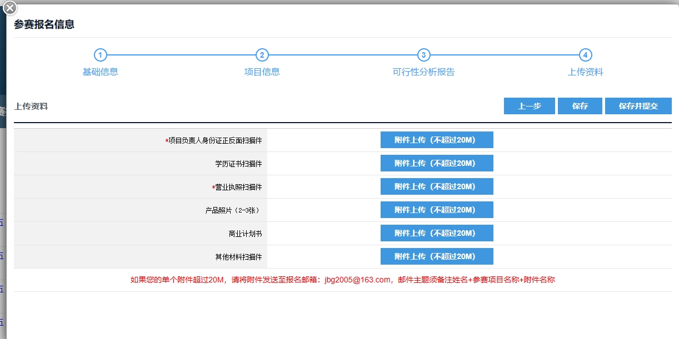
Task: Upload attachment for 学历证书扫描件
Action: click(x=437, y=163)
